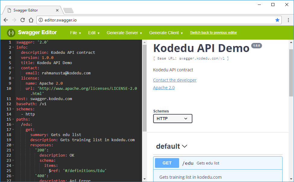
Task: Open the File menu
Action: (75, 33)
